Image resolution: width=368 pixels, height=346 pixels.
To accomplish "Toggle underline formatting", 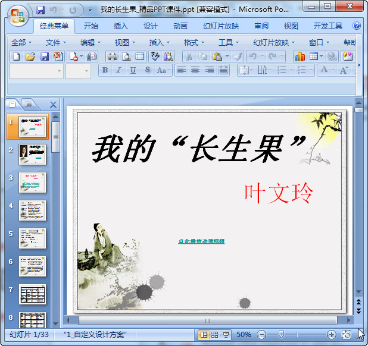I will point(133,70).
